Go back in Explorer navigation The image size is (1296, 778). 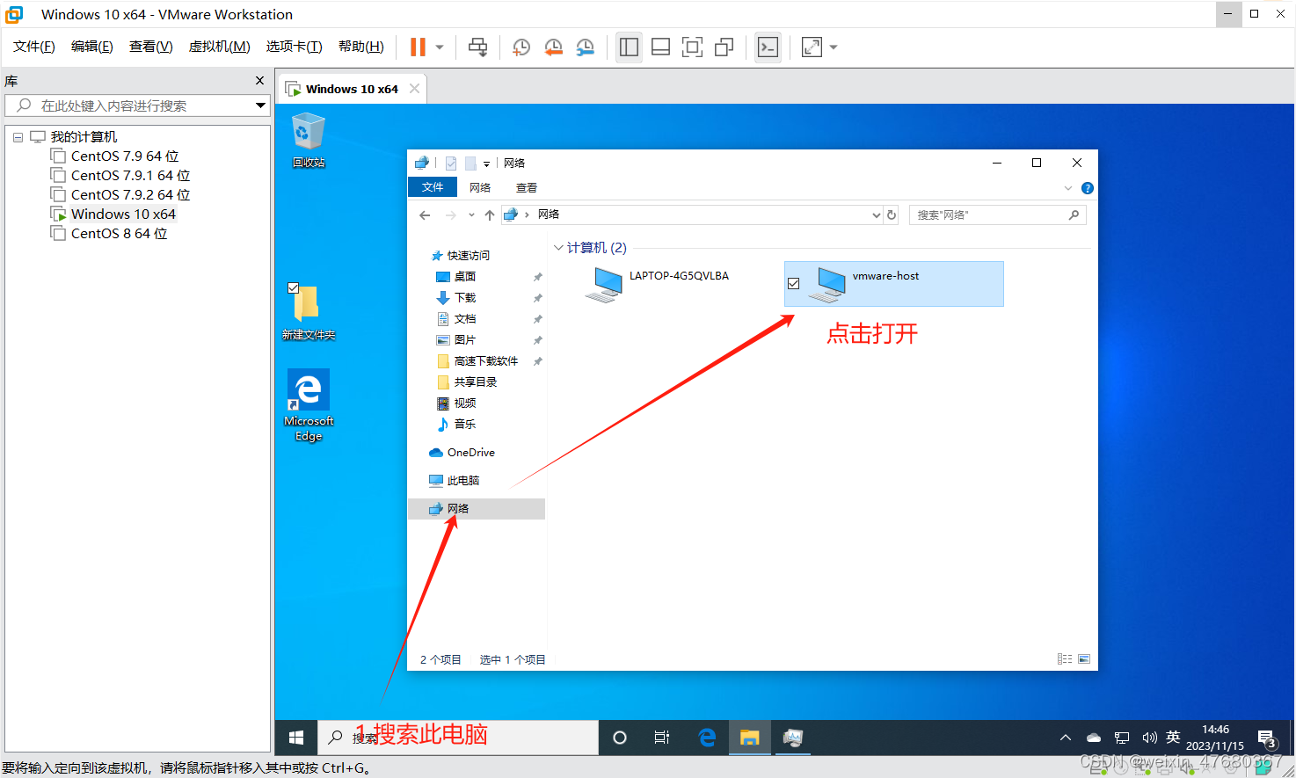pos(425,215)
